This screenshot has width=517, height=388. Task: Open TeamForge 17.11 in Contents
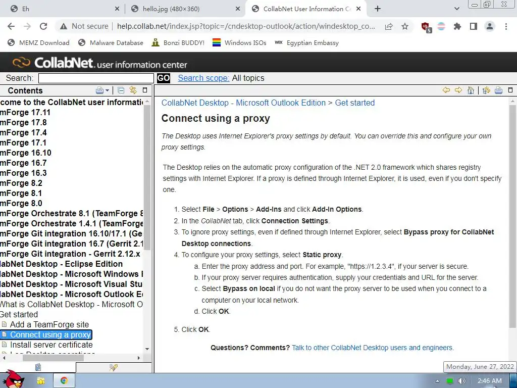point(25,113)
